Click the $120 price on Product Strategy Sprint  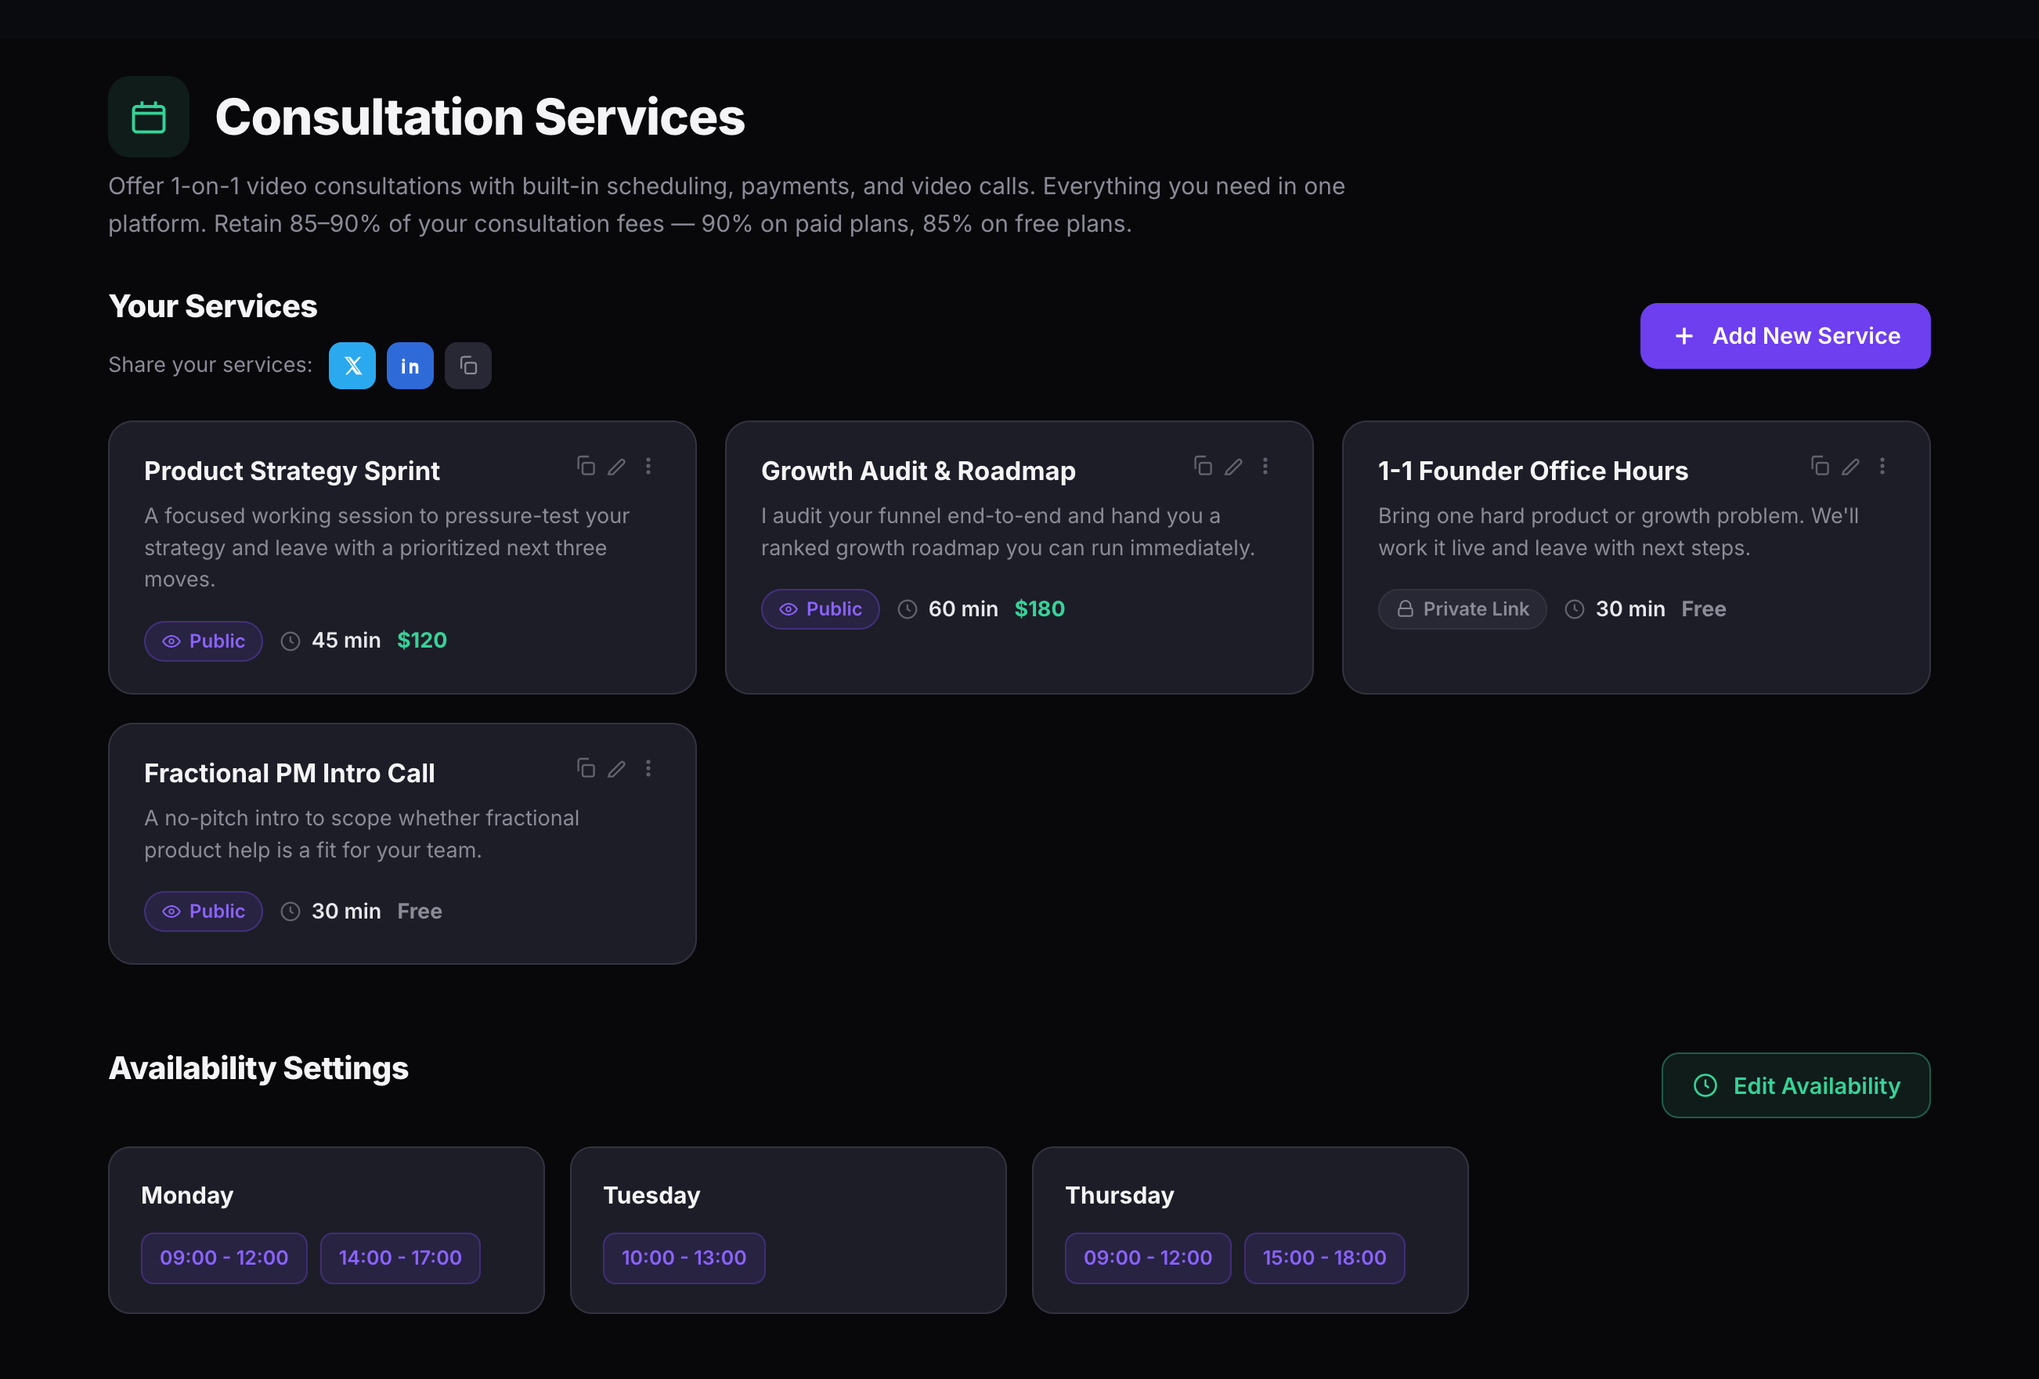422,641
